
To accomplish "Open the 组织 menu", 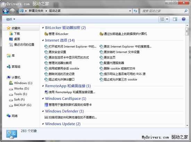I will click(x=11, y=19).
